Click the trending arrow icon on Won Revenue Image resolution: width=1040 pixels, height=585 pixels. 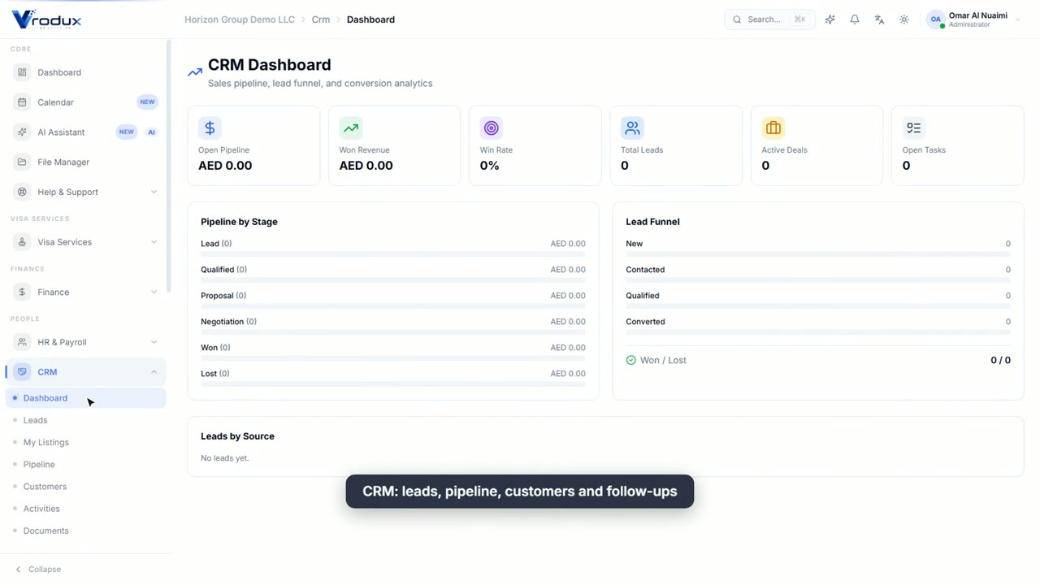(x=351, y=128)
